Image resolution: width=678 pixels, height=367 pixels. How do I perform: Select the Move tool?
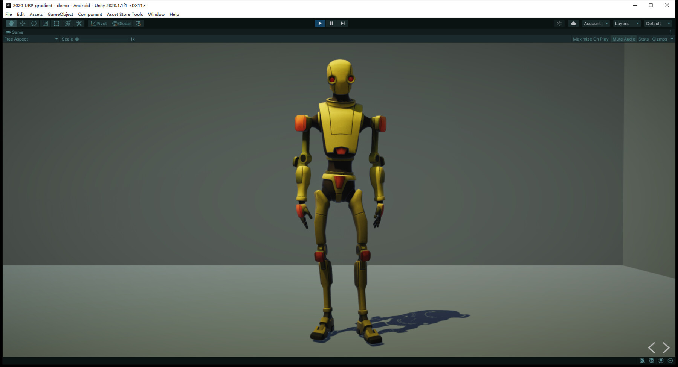pyautogui.click(x=23, y=23)
